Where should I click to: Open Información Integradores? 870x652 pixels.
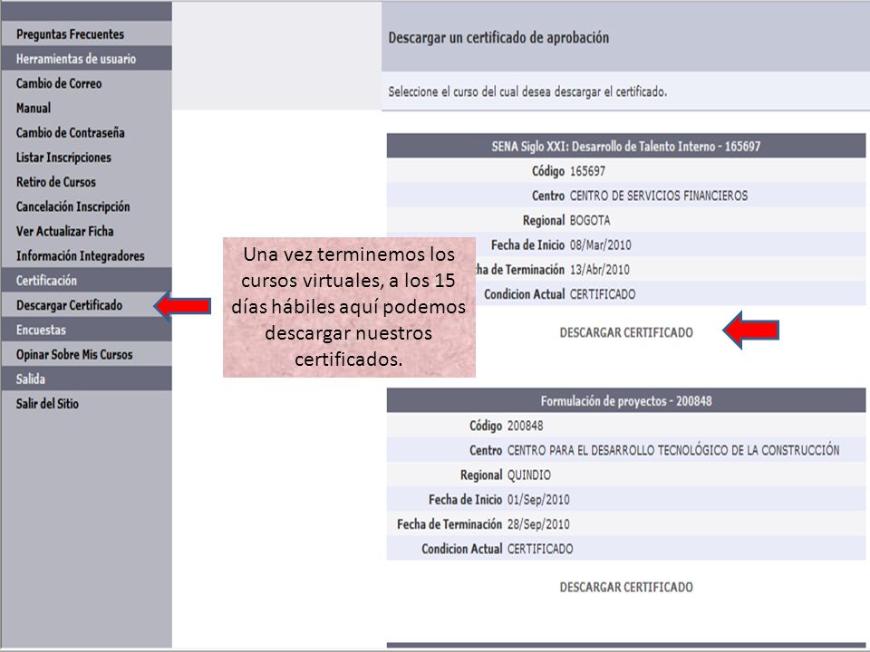(x=81, y=256)
